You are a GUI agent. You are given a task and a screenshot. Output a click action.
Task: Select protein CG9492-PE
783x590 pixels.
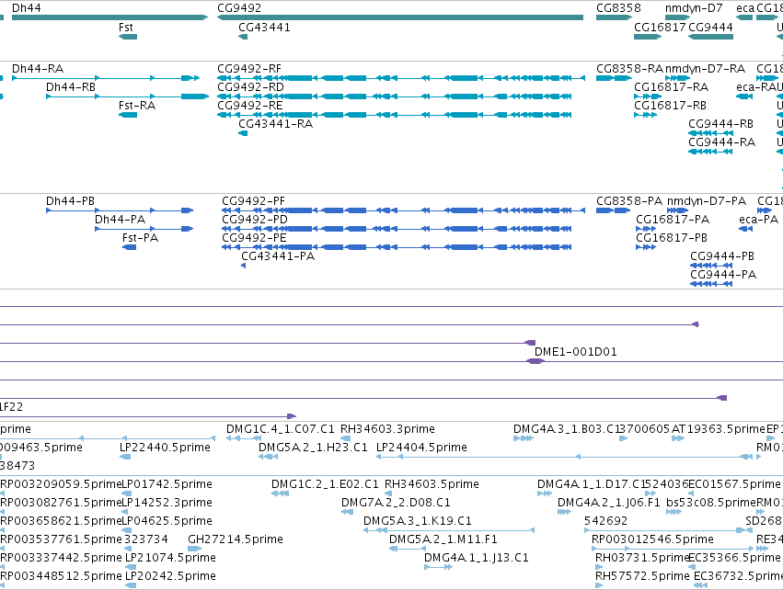pos(397,247)
